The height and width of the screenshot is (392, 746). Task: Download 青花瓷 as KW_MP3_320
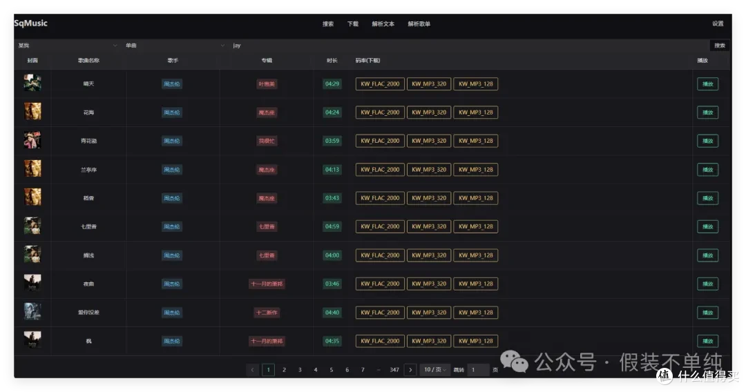pos(429,141)
